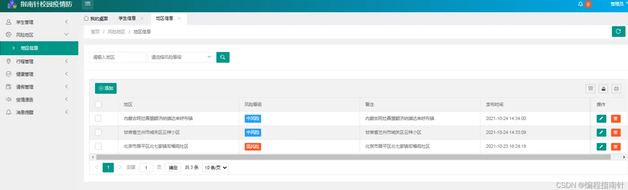Click the app logo in the header
Viewport: 628px width, 190px height.
point(13,5)
